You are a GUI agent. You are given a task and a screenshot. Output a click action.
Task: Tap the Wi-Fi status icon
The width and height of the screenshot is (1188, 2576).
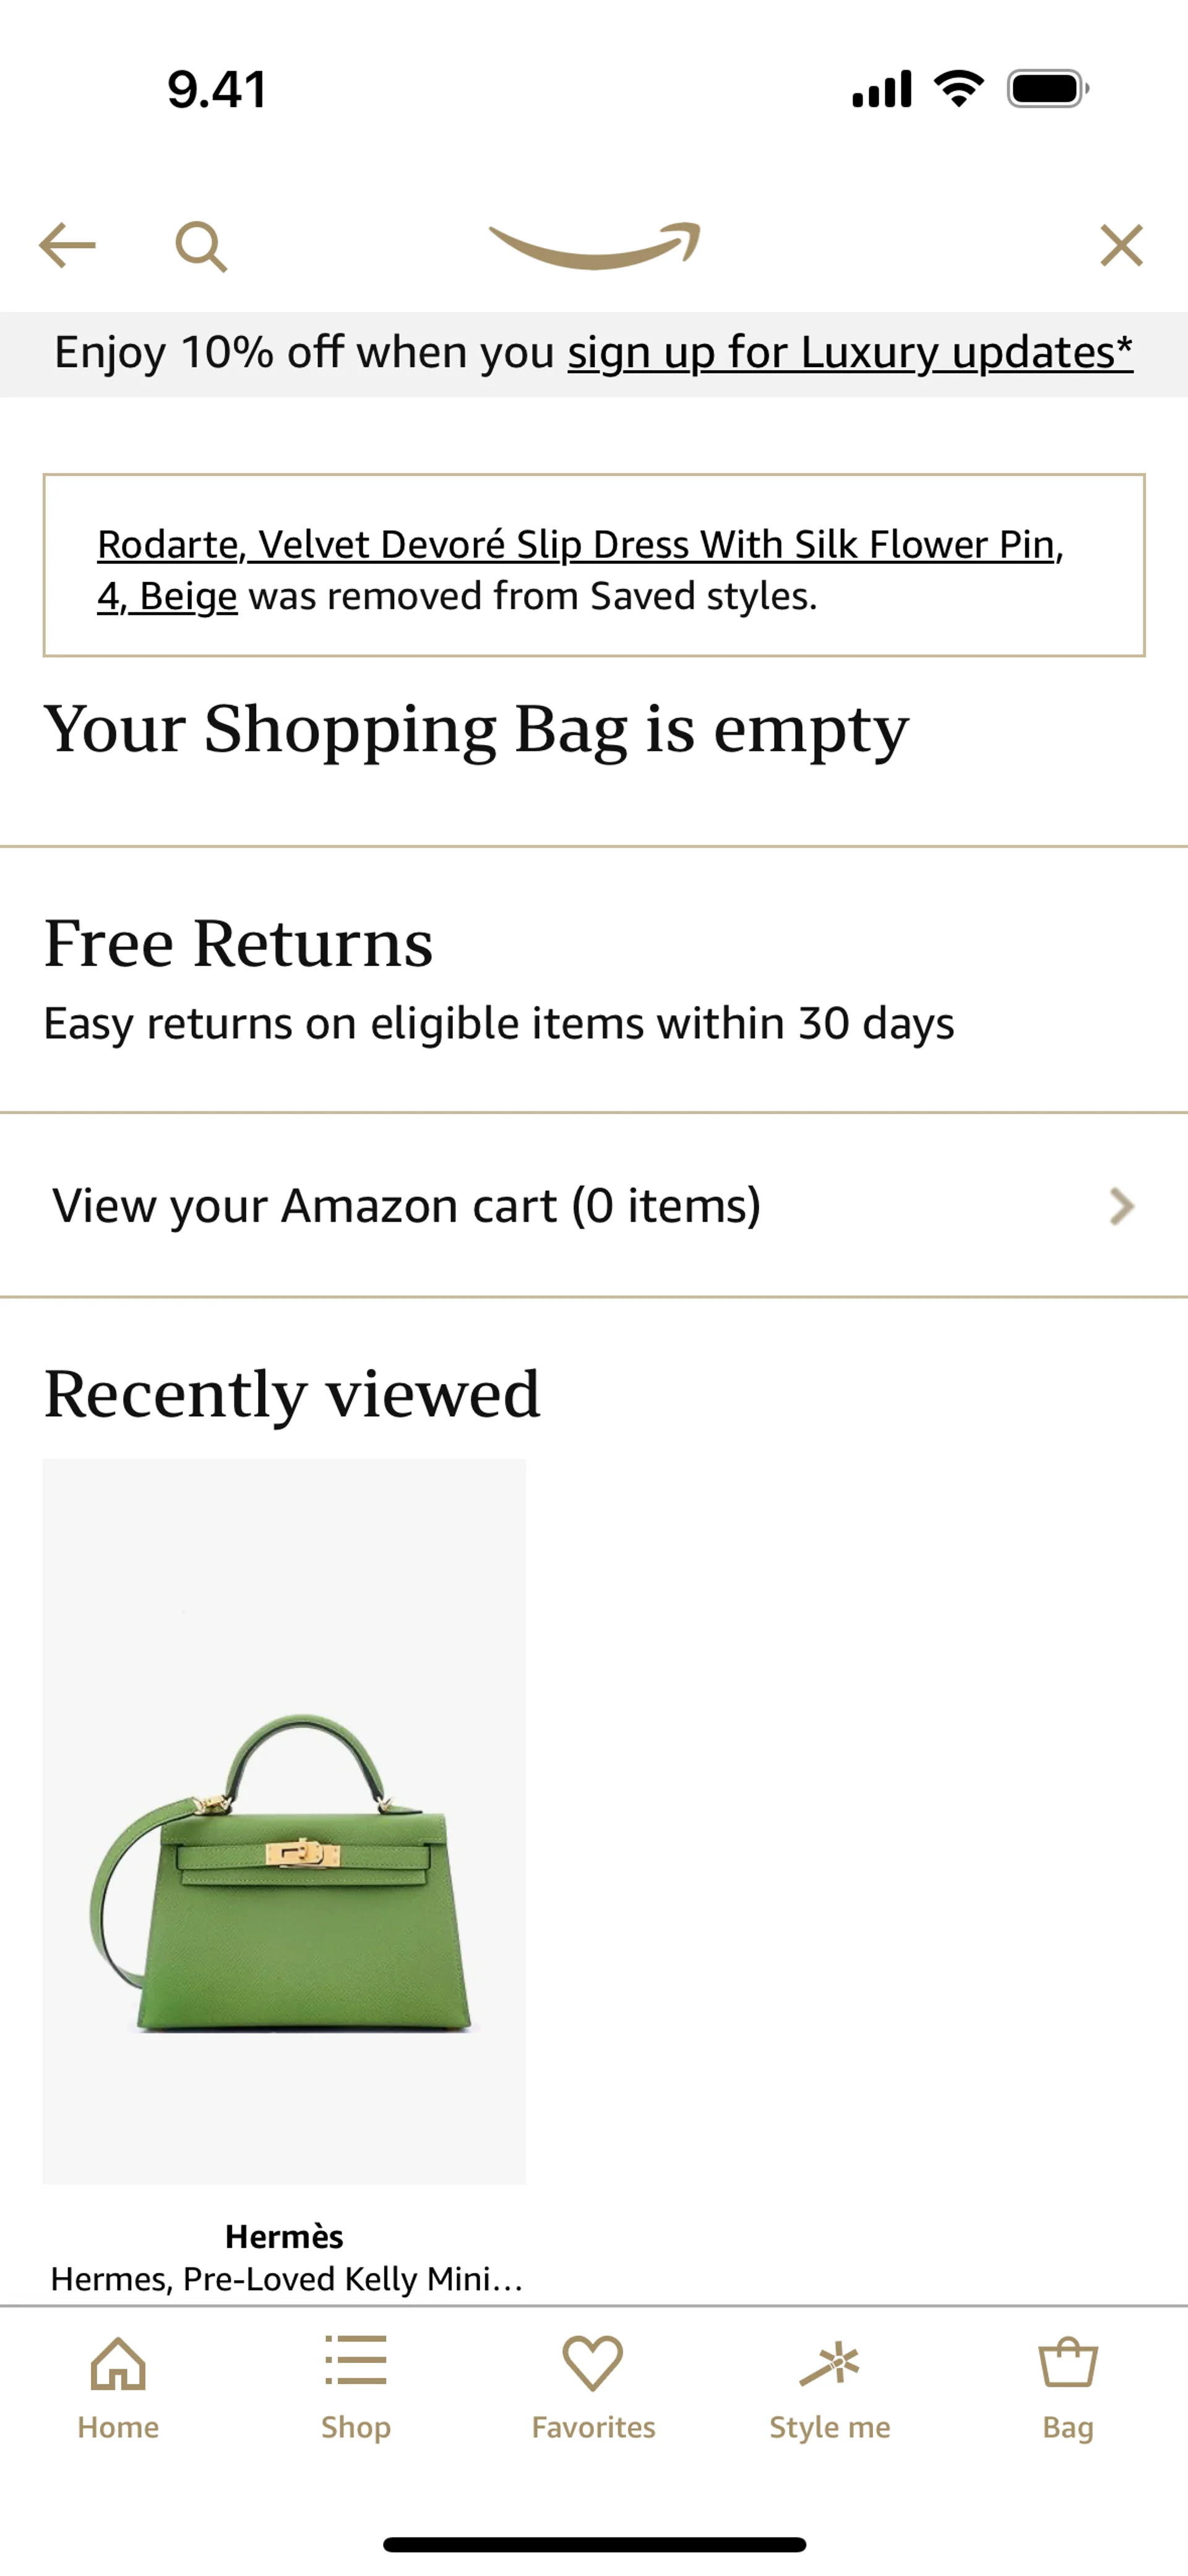pyautogui.click(x=959, y=89)
